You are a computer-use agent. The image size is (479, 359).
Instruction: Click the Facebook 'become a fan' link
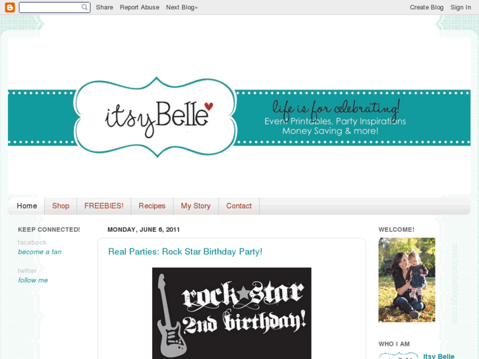click(x=40, y=252)
